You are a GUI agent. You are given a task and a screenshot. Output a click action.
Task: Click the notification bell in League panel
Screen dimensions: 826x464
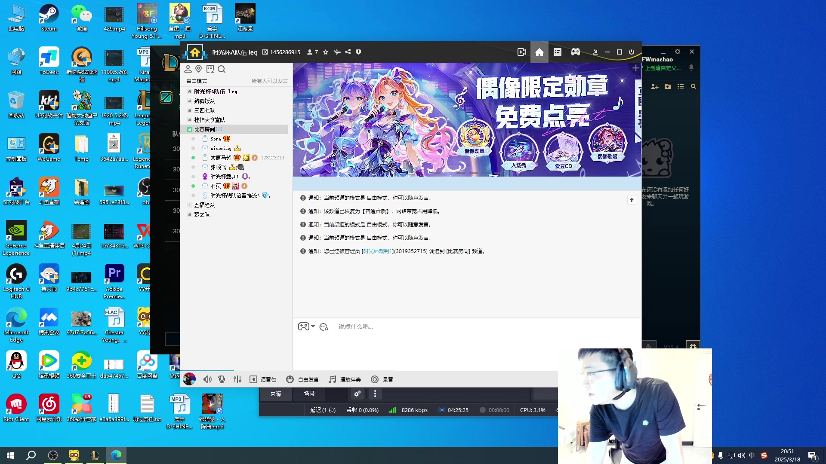coord(691,67)
